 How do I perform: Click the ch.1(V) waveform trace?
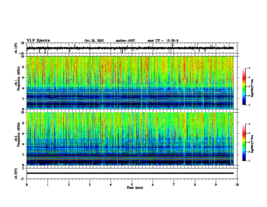pyautogui.click(x=130, y=48)
